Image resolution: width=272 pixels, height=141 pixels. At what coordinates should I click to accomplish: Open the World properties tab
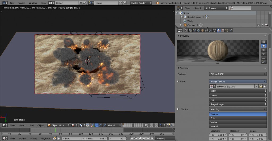click(x=198, y=31)
